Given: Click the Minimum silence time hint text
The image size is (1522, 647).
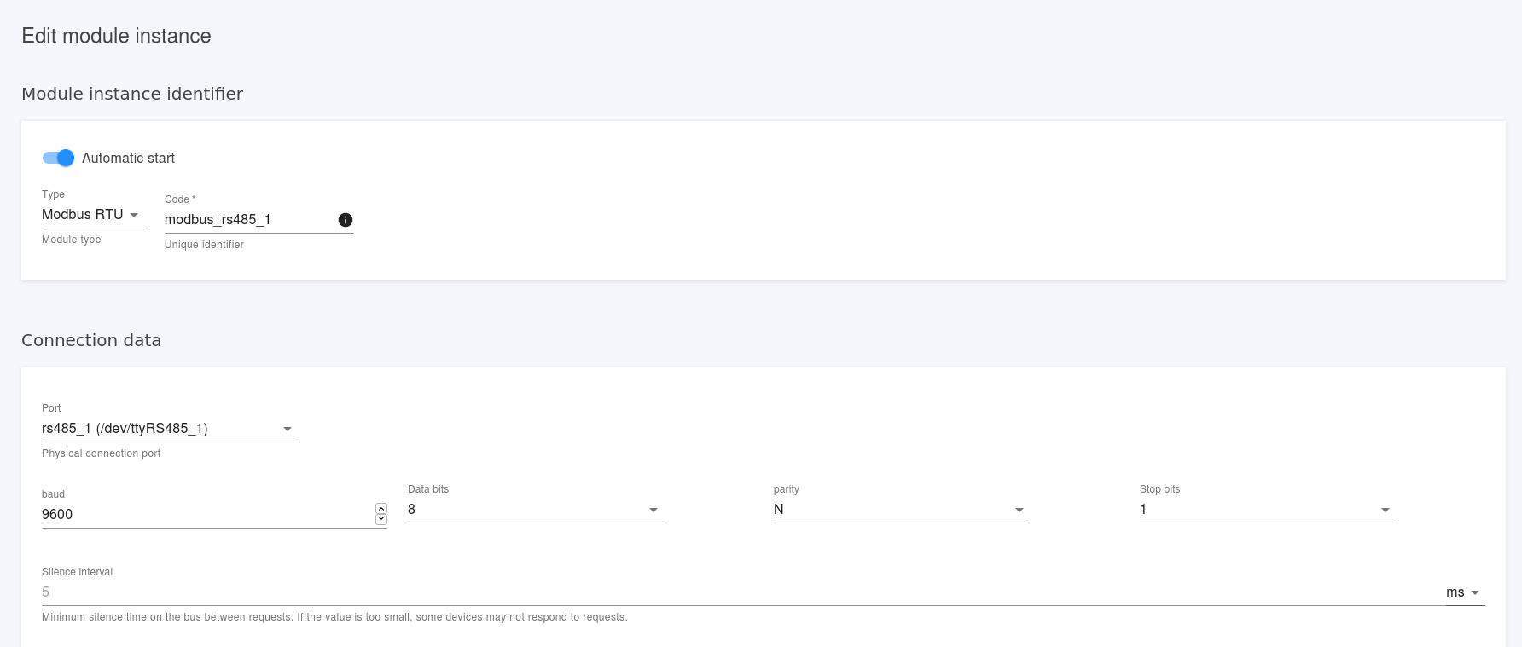Looking at the screenshot, I should click(334, 617).
